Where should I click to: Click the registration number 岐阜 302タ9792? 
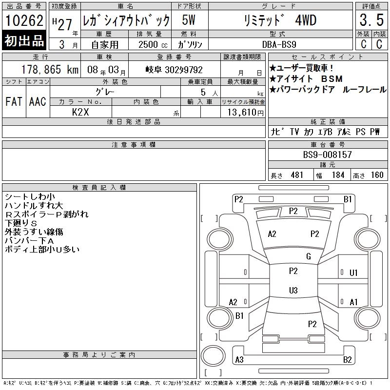pyautogui.click(x=174, y=70)
